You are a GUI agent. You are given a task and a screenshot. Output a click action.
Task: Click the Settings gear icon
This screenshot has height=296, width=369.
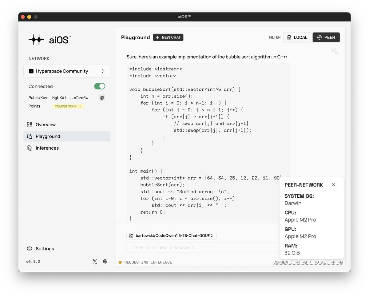pyautogui.click(x=30, y=249)
